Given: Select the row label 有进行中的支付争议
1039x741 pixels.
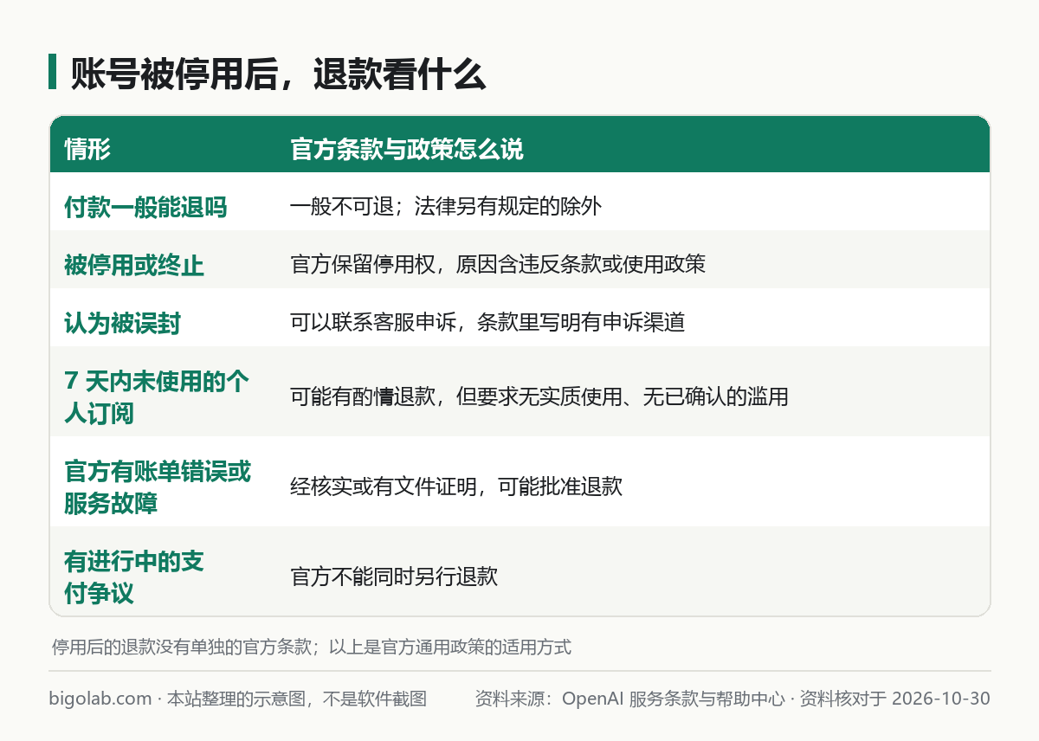Looking at the screenshot, I should [134, 577].
